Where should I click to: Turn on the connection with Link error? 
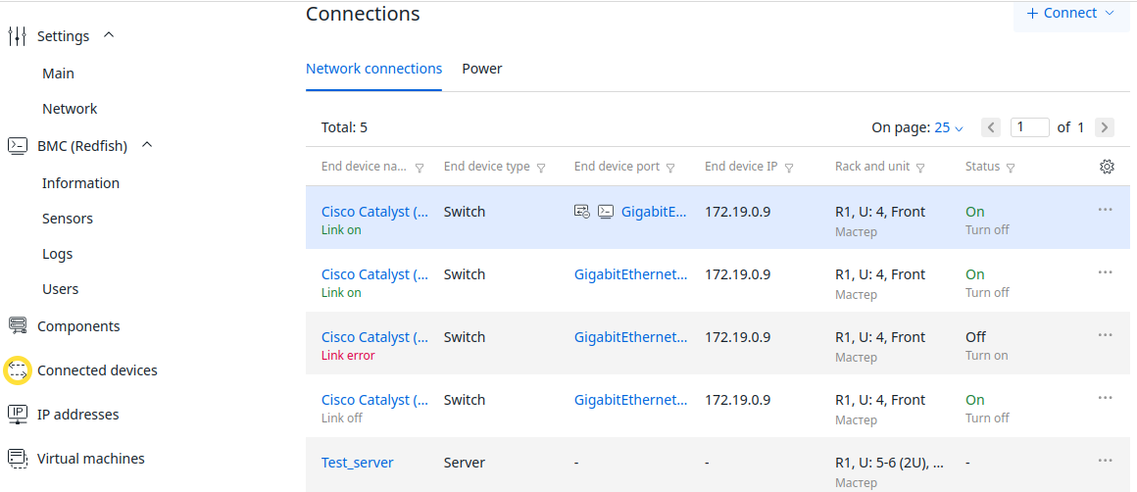[x=986, y=356]
